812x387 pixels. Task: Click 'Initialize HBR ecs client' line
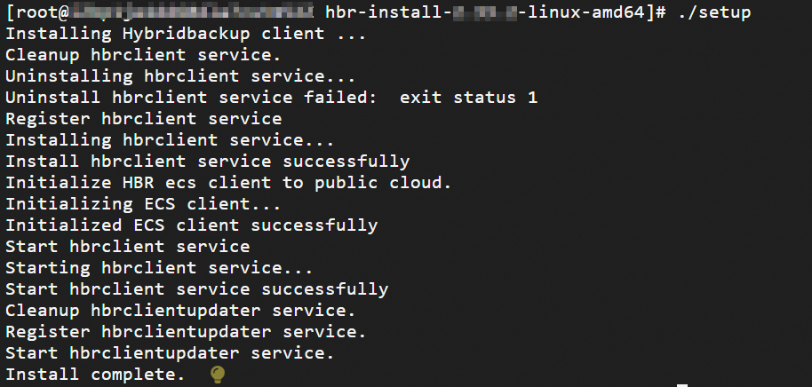228,183
